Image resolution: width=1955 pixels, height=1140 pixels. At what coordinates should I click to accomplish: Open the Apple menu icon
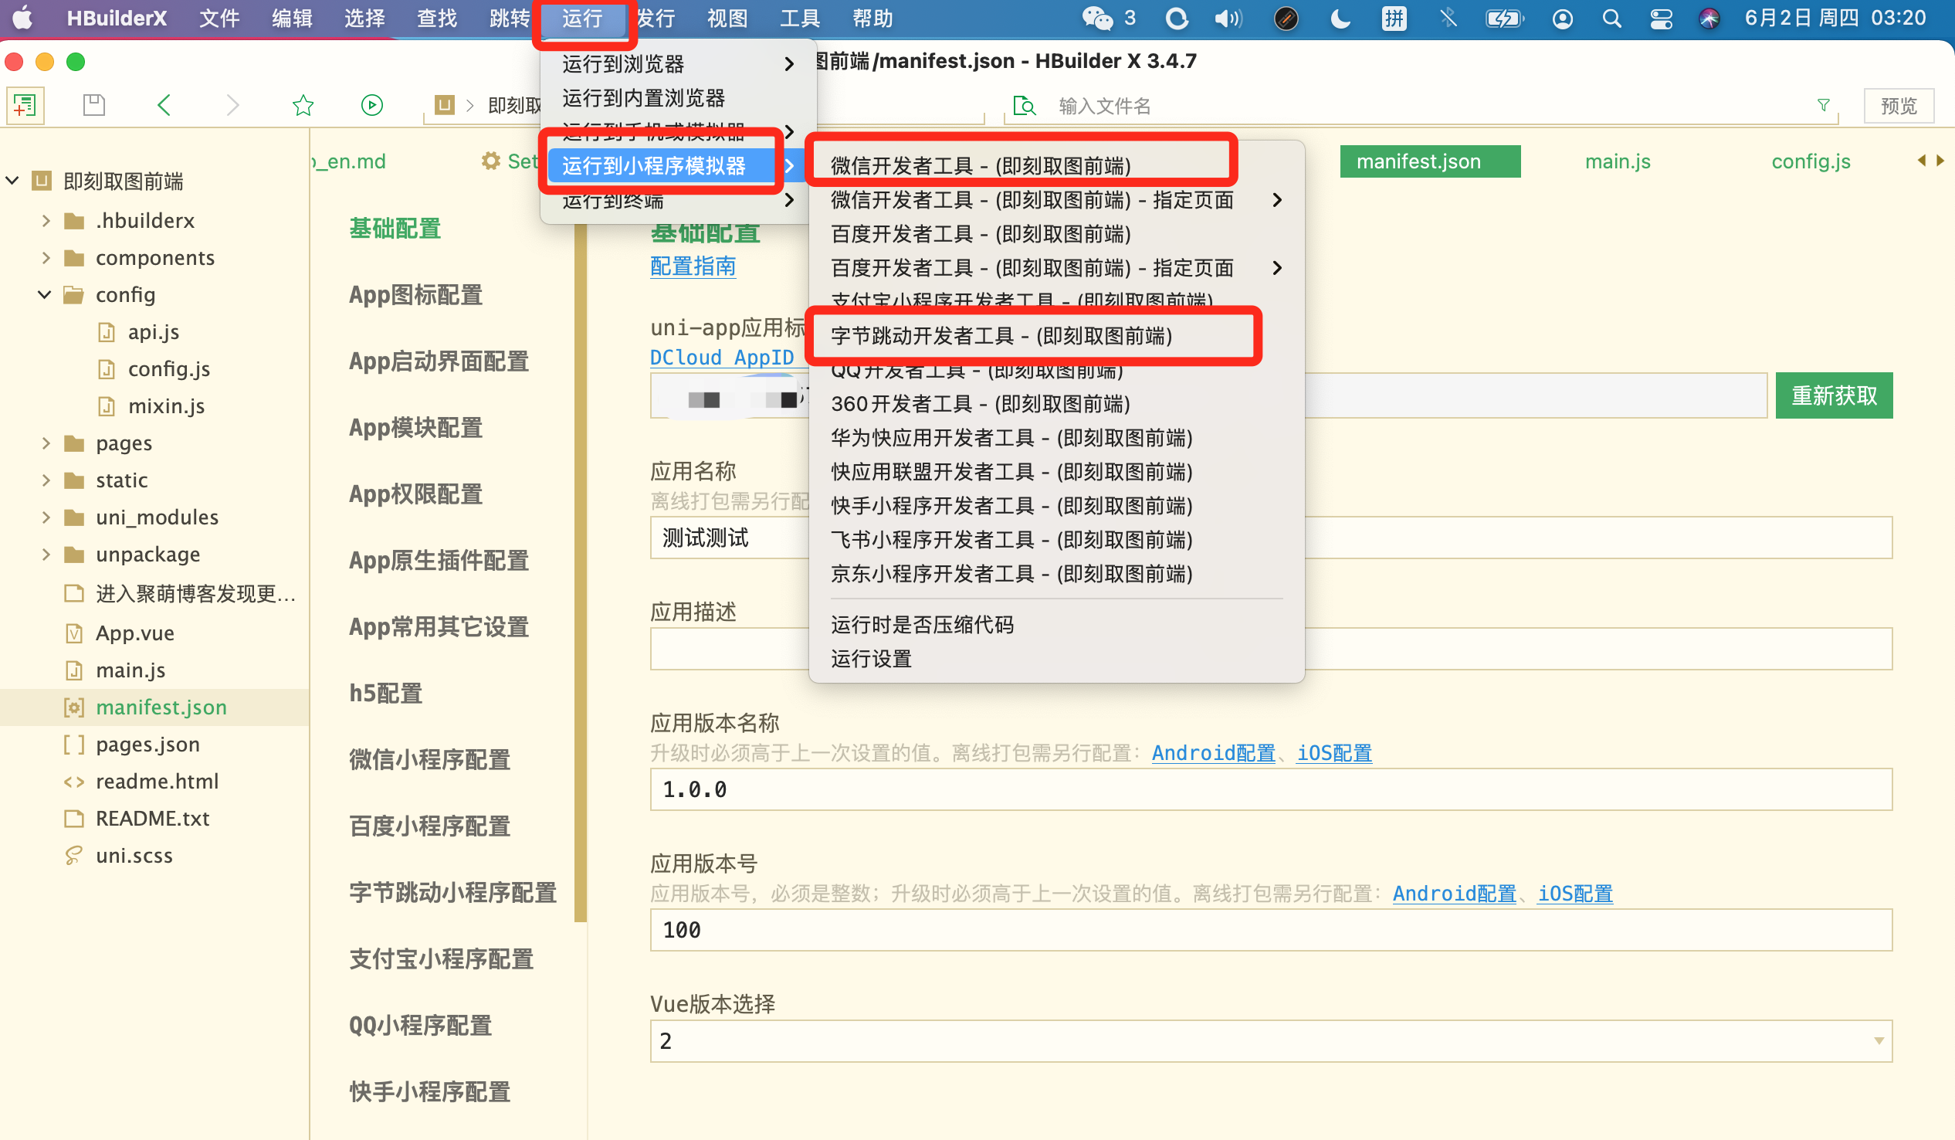point(22,17)
